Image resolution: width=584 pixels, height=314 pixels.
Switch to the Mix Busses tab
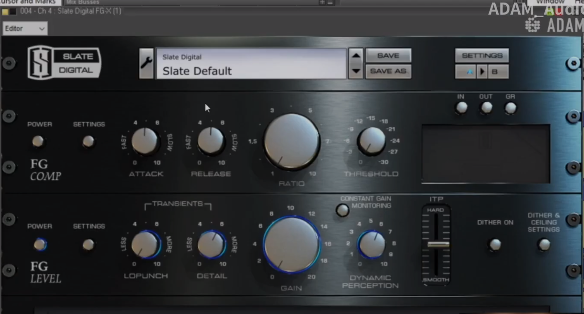pyautogui.click(x=83, y=2)
